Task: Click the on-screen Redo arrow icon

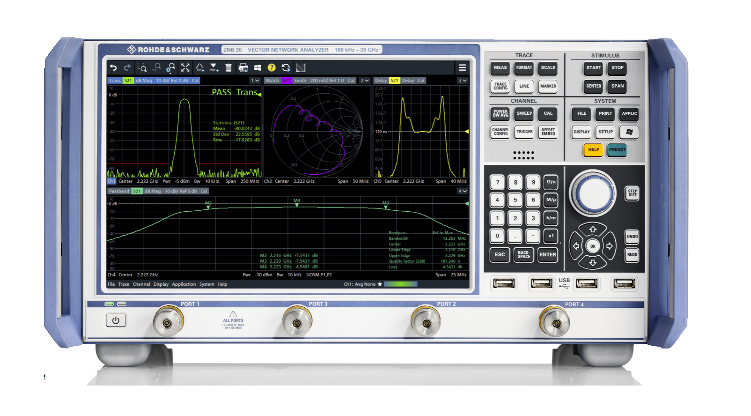Action: [x=127, y=68]
